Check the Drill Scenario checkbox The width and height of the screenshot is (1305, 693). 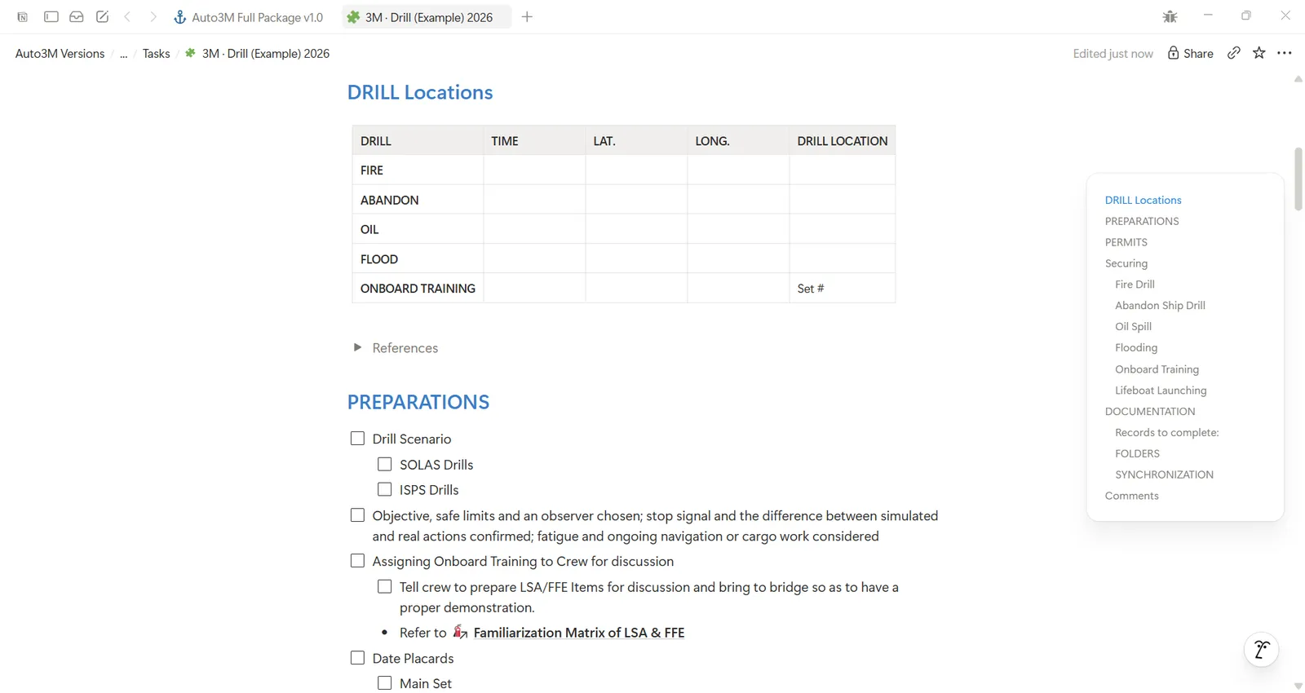(357, 439)
